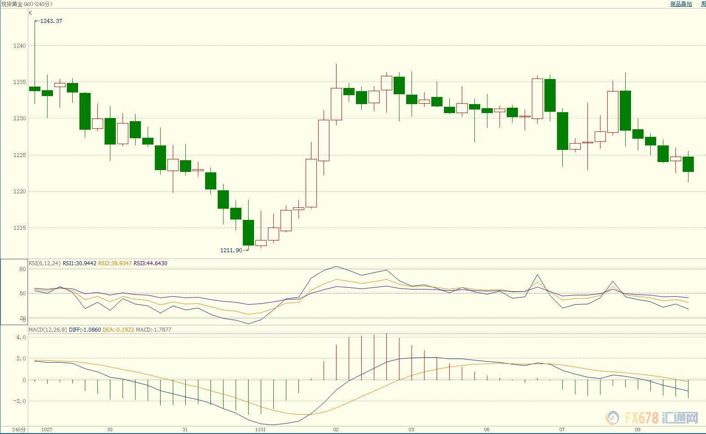Click the RSI1:30.9442 value
The height and width of the screenshot is (434, 706).
(x=79, y=263)
